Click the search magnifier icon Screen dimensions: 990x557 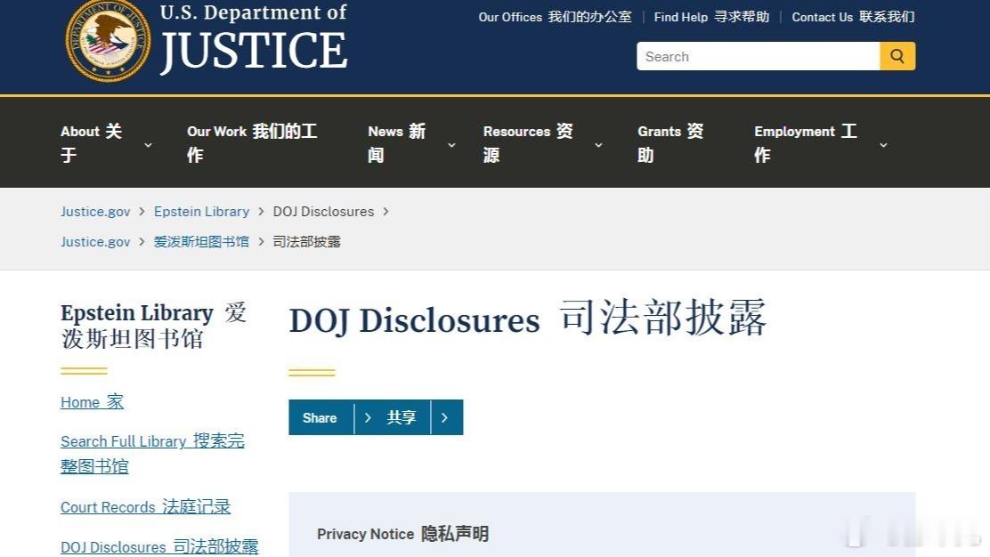(897, 56)
